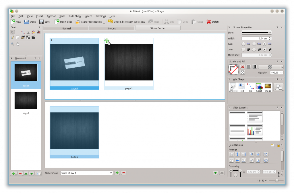Align objects left in Arrange section
294x193 pixels.
(231, 154)
